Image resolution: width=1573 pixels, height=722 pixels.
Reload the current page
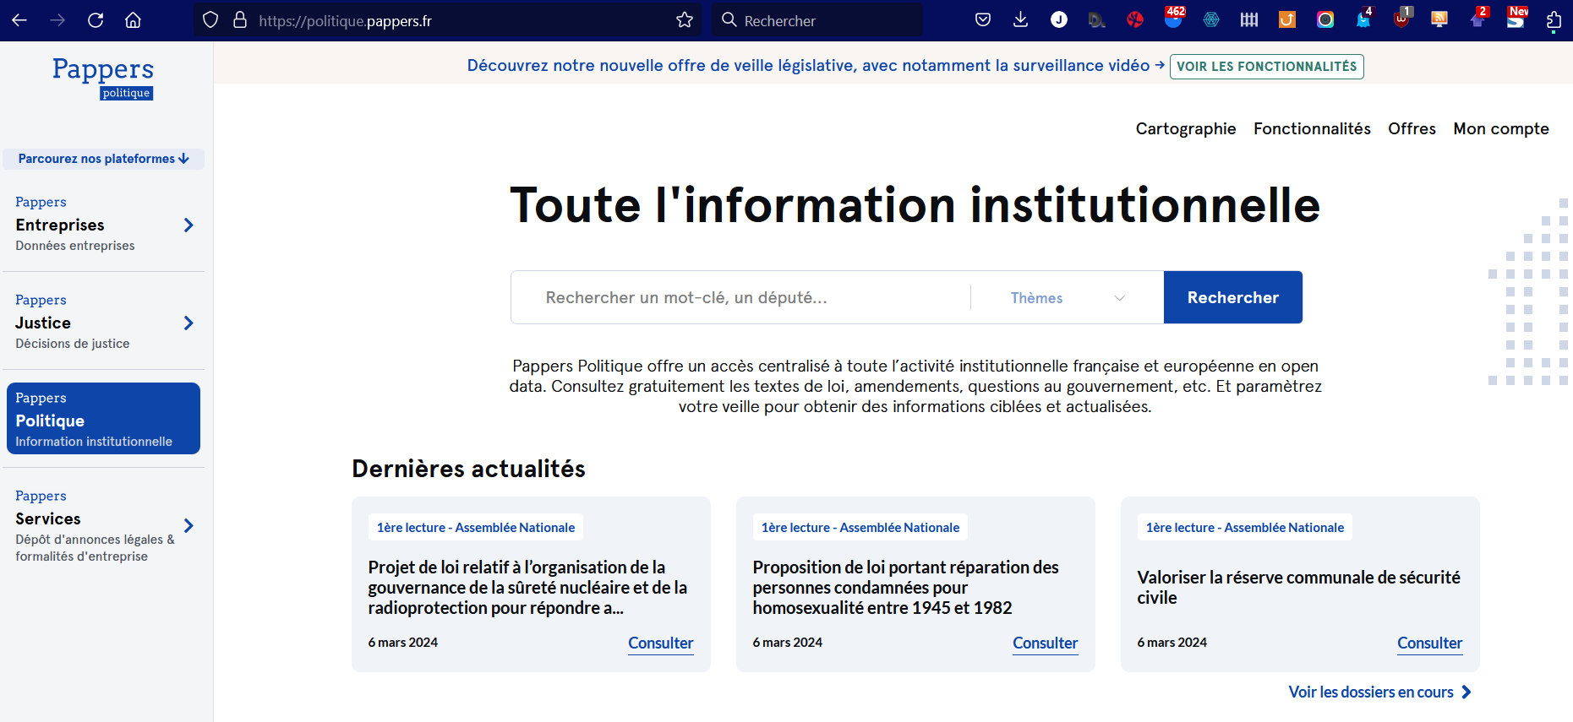(x=96, y=20)
